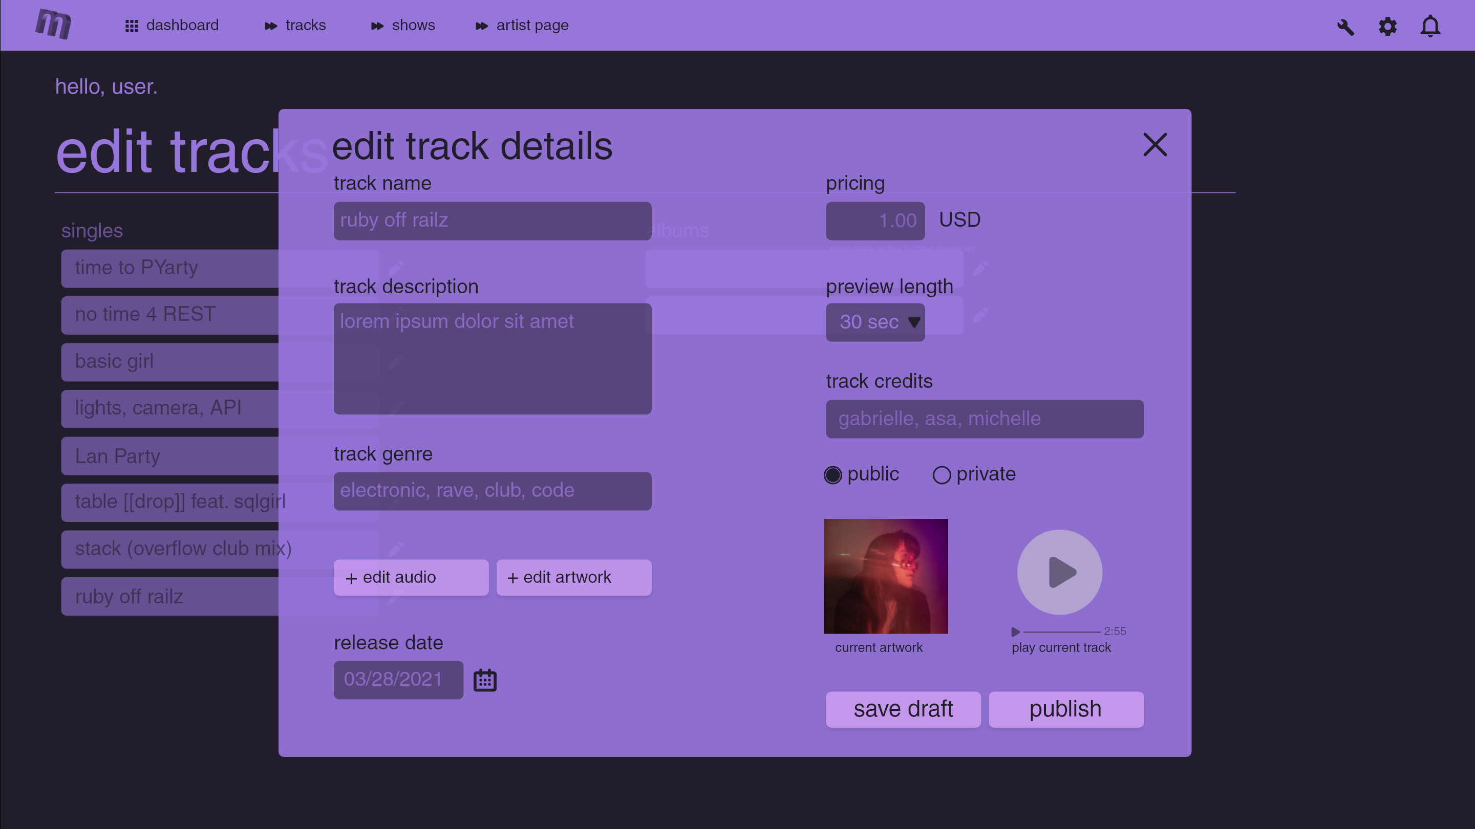1475x829 pixels.
Task: Click the track name input field
Action: (x=493, y=221)
